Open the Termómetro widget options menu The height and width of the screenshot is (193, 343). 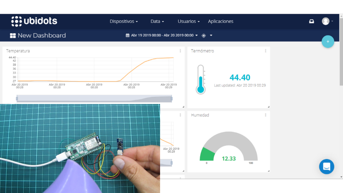(x=266, y=51)
